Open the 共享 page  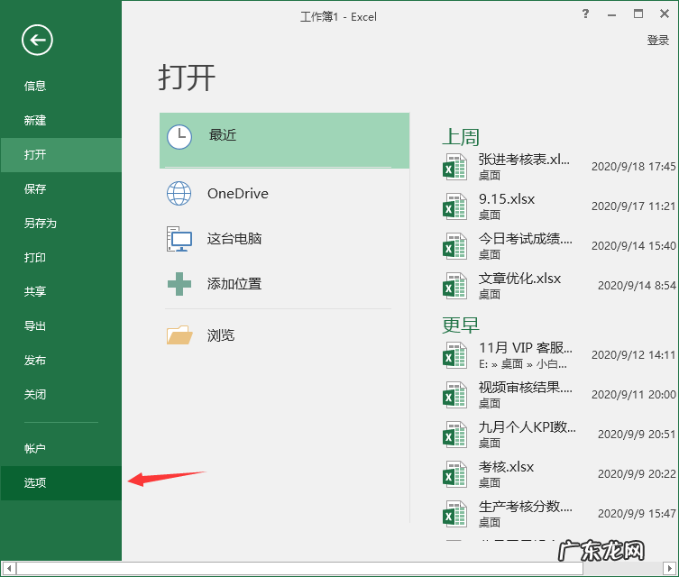(61, 292)
